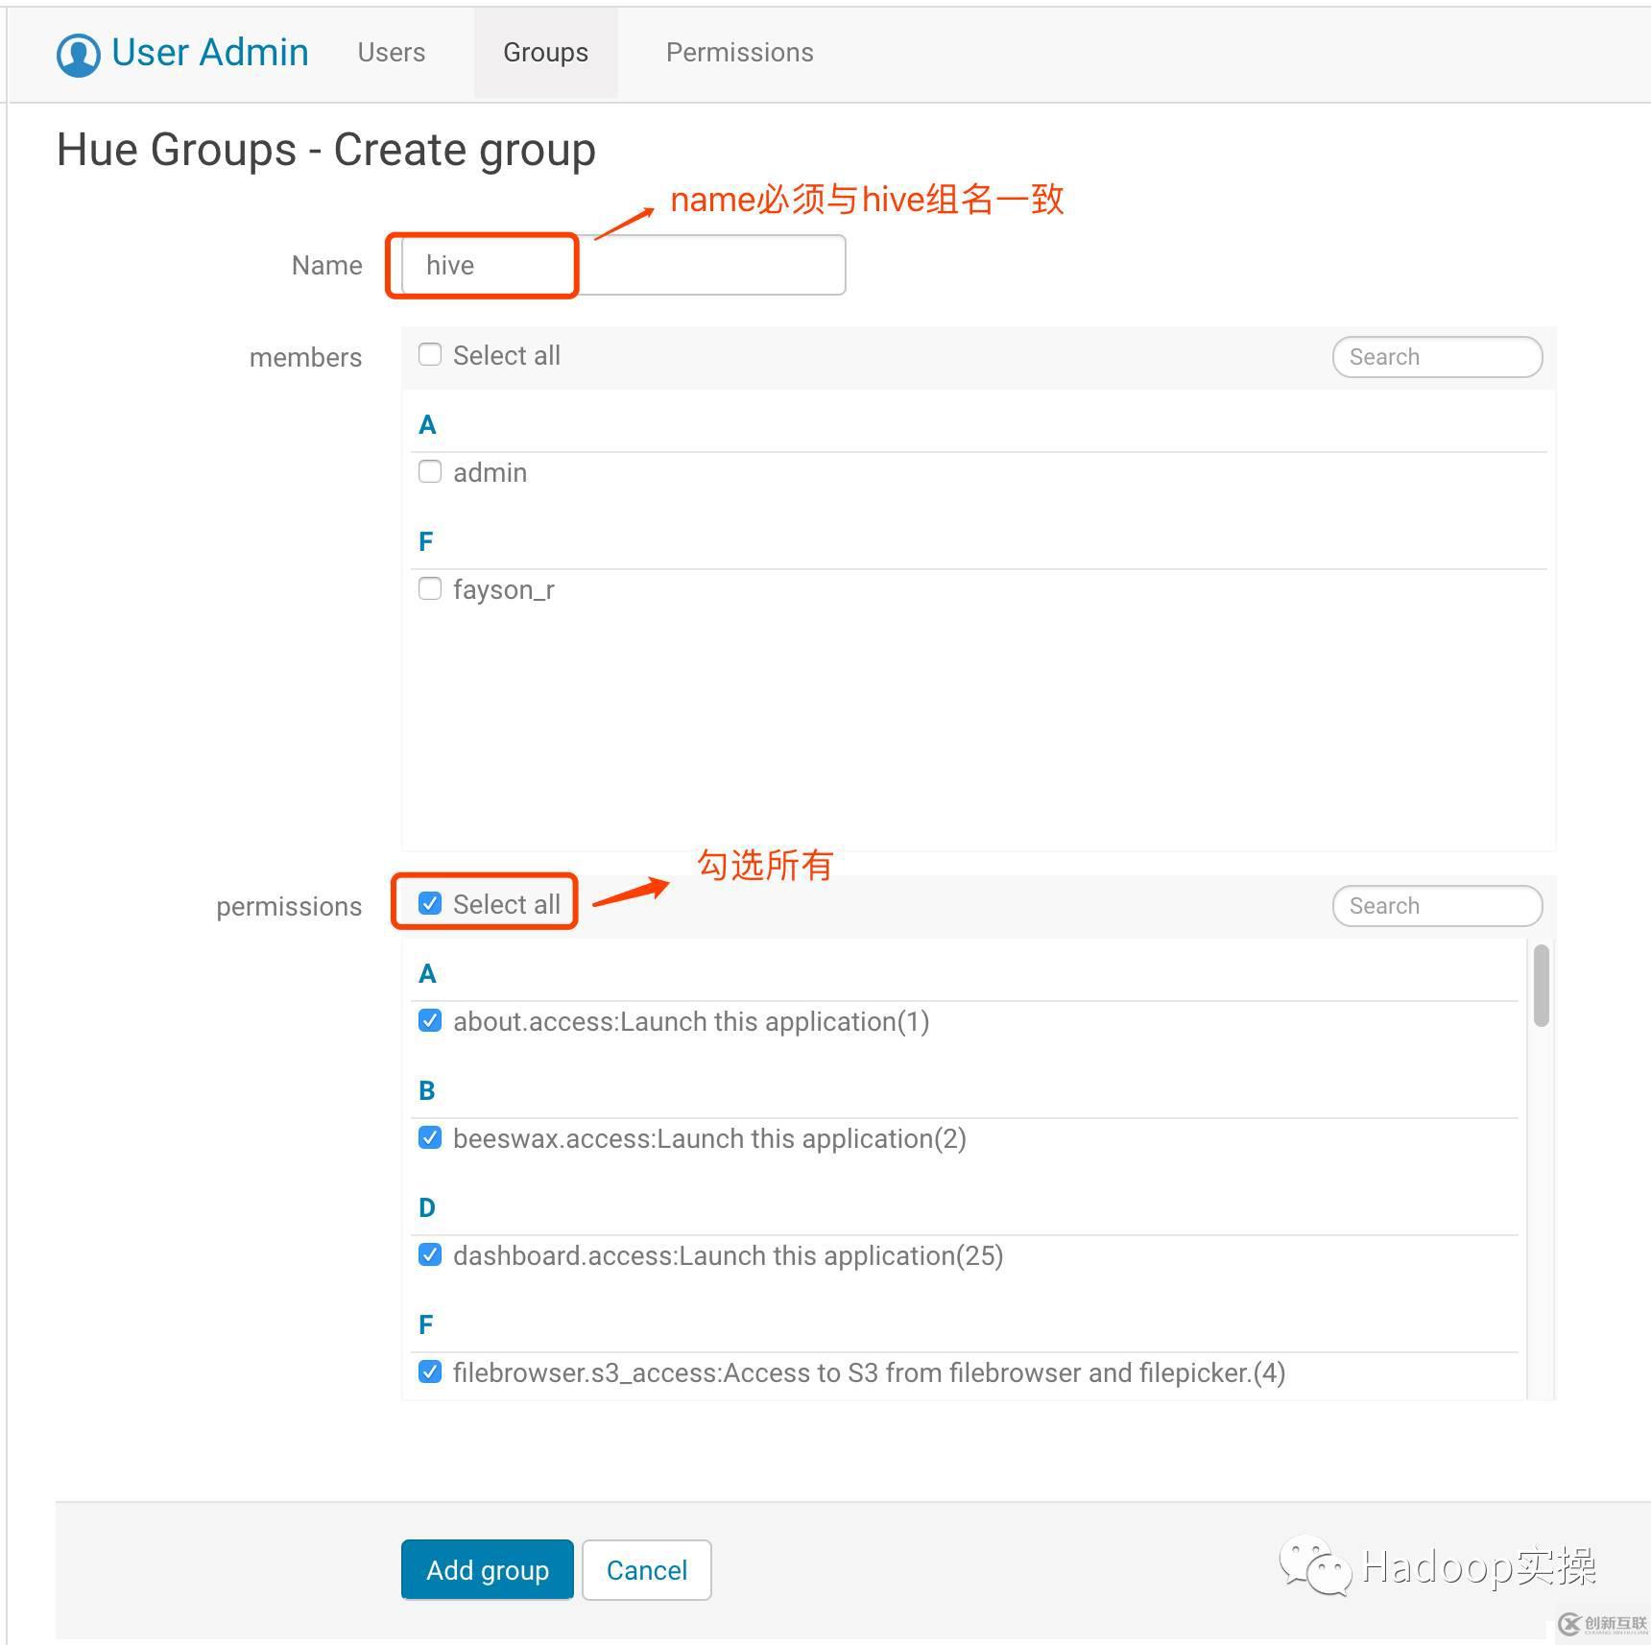Screen dimensions: 1651x1645
Task: Open the Users tab
Action: pos(391,53)
